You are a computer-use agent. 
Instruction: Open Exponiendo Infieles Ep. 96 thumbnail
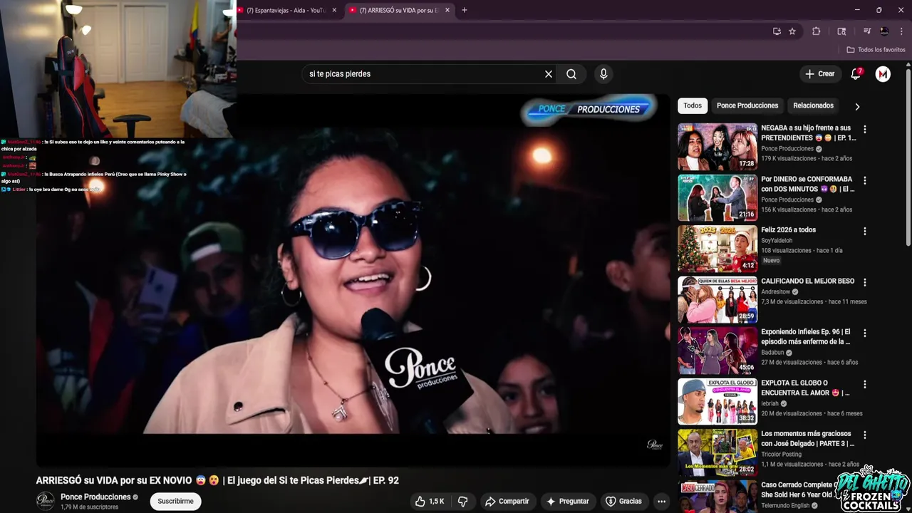[717, 351]
